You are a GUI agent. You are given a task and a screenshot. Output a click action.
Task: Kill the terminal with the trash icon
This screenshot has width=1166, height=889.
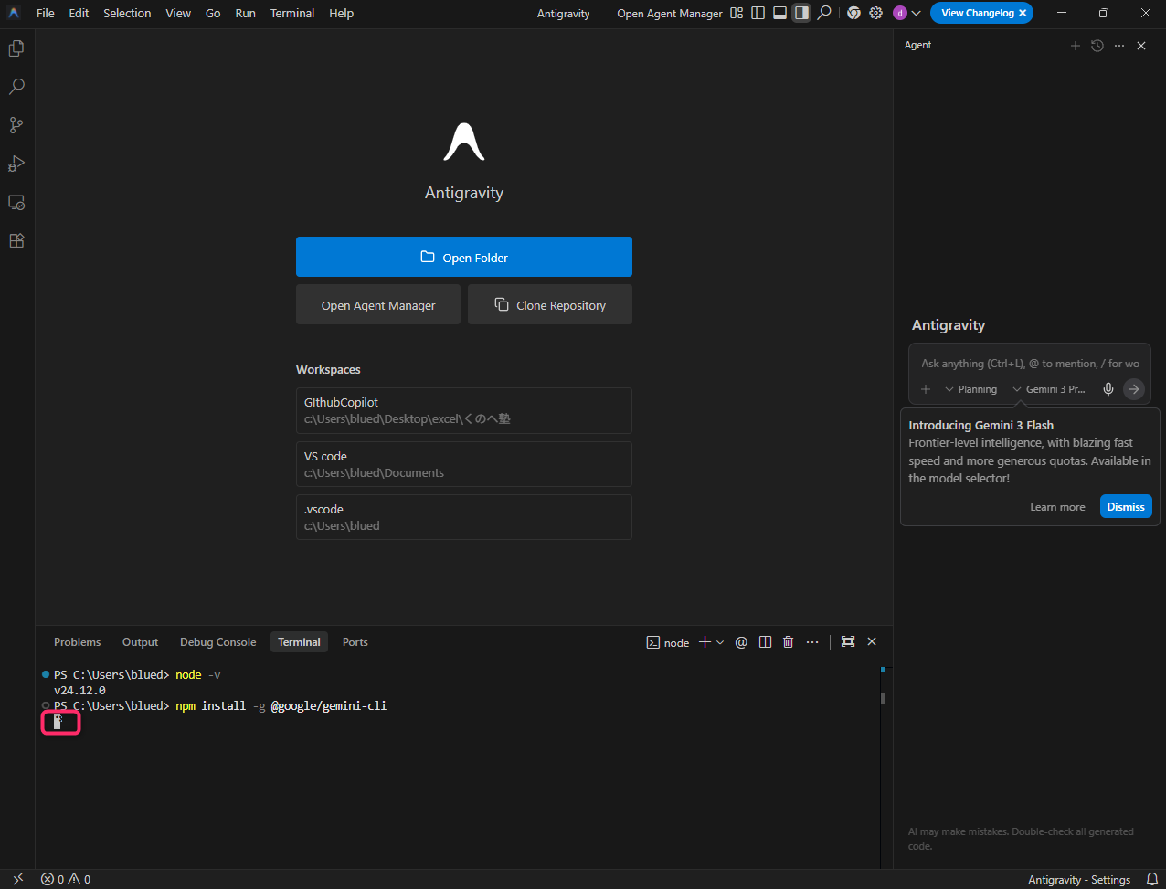pyautogui.click(x=788, y=642)
